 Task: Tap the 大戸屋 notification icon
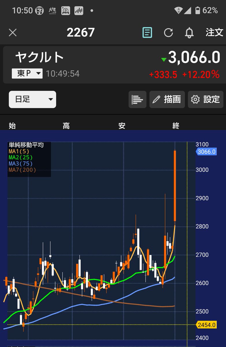(53, 11)
